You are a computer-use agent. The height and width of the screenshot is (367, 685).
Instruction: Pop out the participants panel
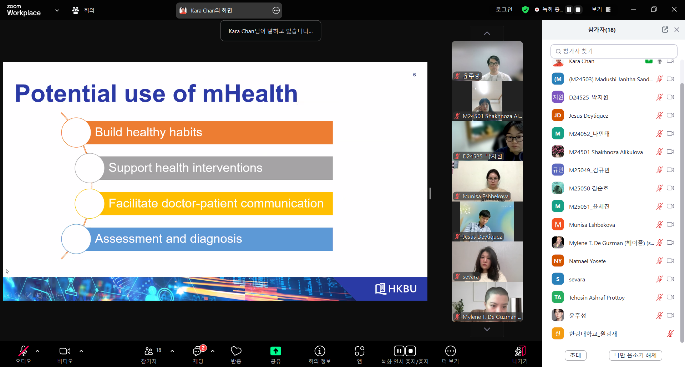click(665, 30)
